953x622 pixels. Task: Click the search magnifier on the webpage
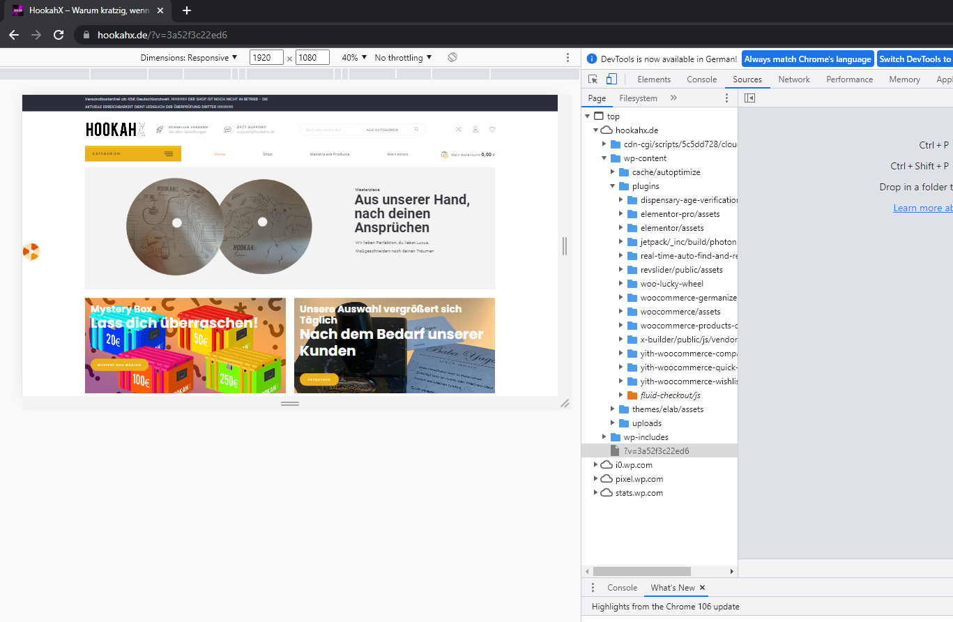(417, 129)
